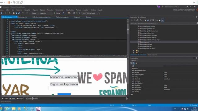Select bootstrap.css in Solution Explorer
Image resolution: width=198 pixels, height=111 pixels.
[144, 42]
